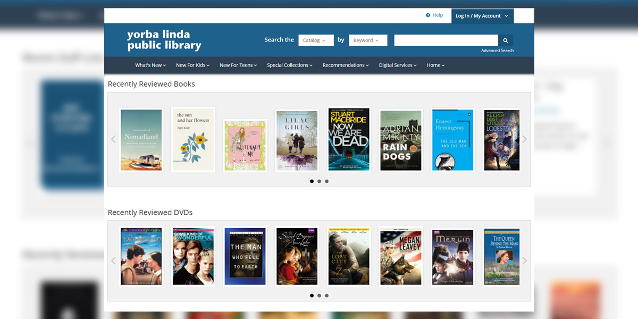
Task: Open The Secret Diaries of Miss Anne Lister DVD
Action: point(297,257)
